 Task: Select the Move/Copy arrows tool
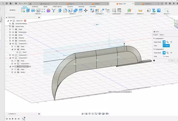(86, 11)
